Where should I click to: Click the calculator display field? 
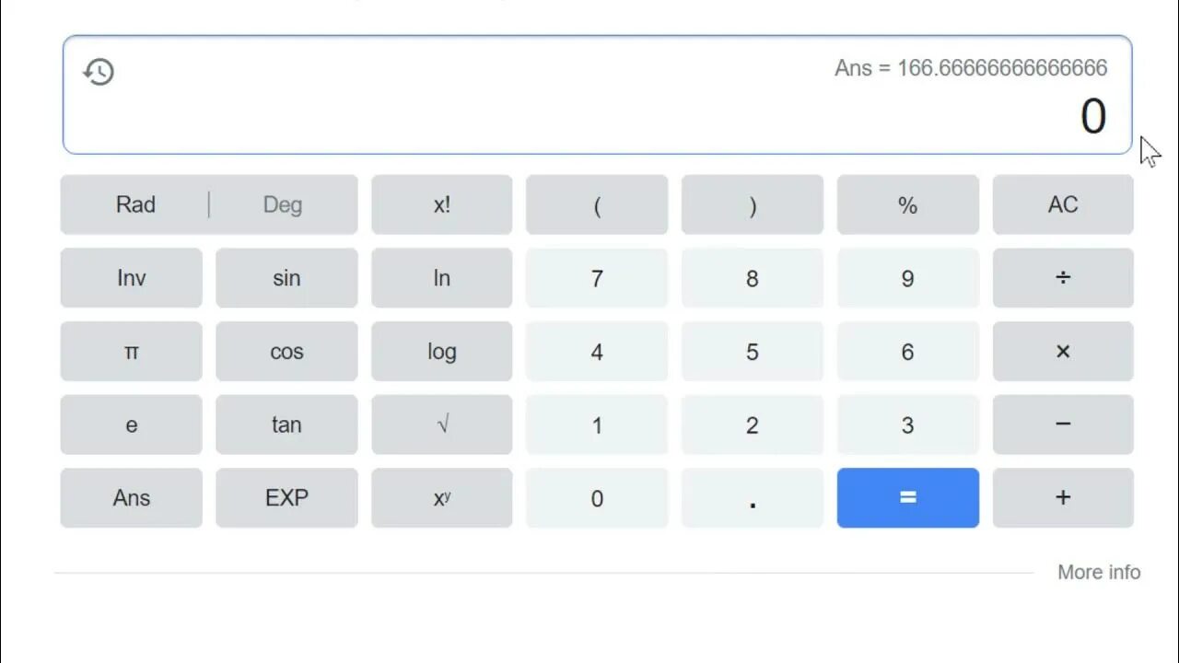[597, 95]
